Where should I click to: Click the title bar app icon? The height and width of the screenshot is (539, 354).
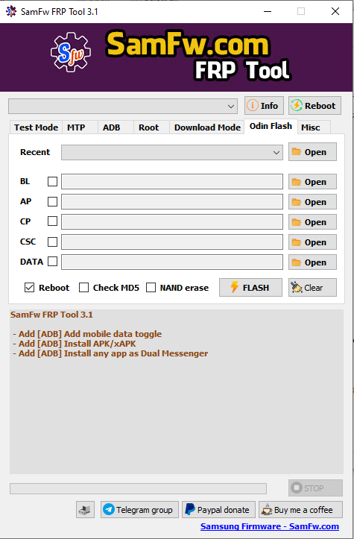[x=11, y=11]
